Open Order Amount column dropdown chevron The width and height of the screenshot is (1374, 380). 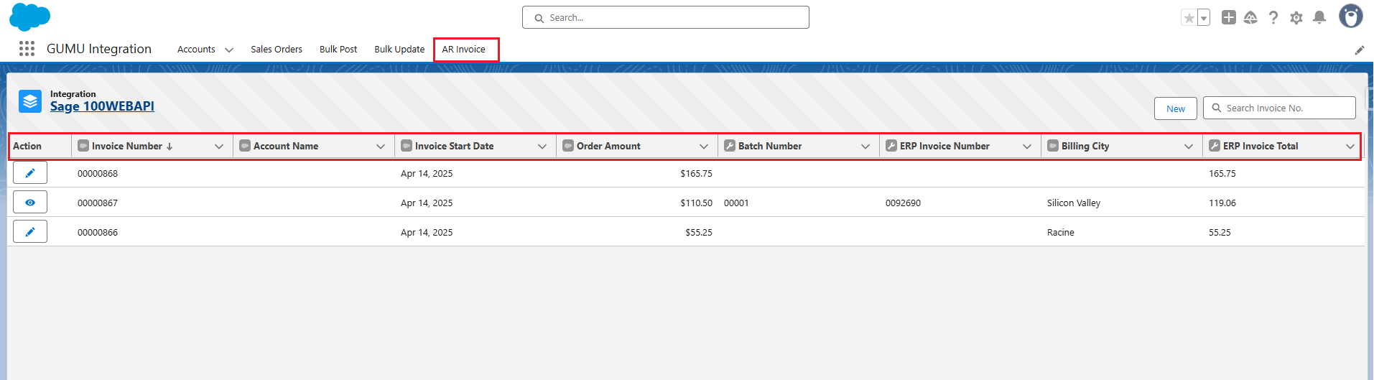[x=704, y=147]
